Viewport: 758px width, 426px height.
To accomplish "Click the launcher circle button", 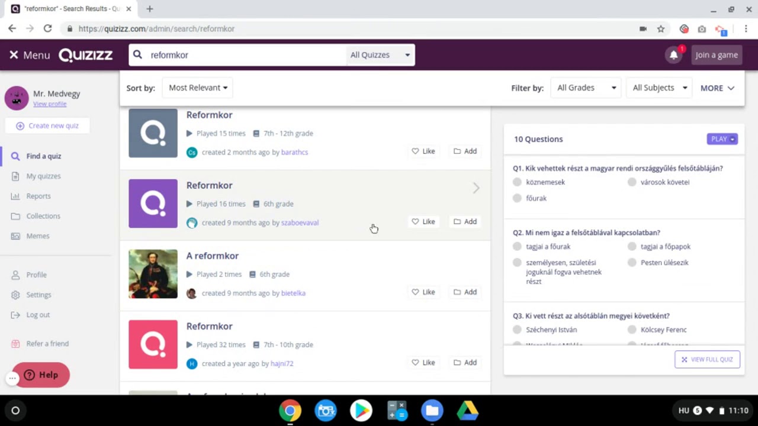I will pyautogui.click(x=15, y=411).
